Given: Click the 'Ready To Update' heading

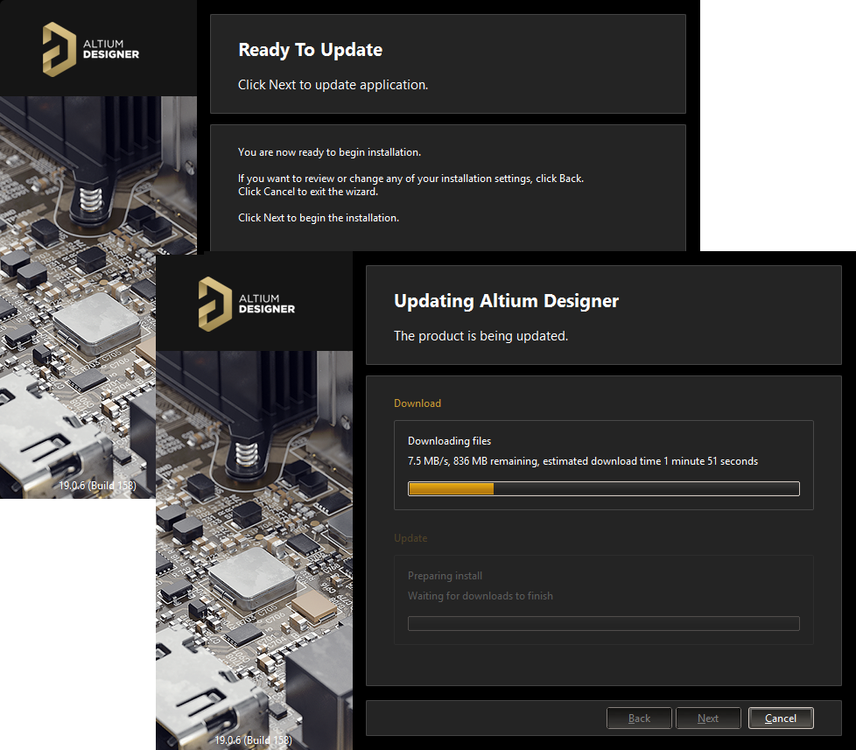Looking at the screenshot, I should point(310,50).
